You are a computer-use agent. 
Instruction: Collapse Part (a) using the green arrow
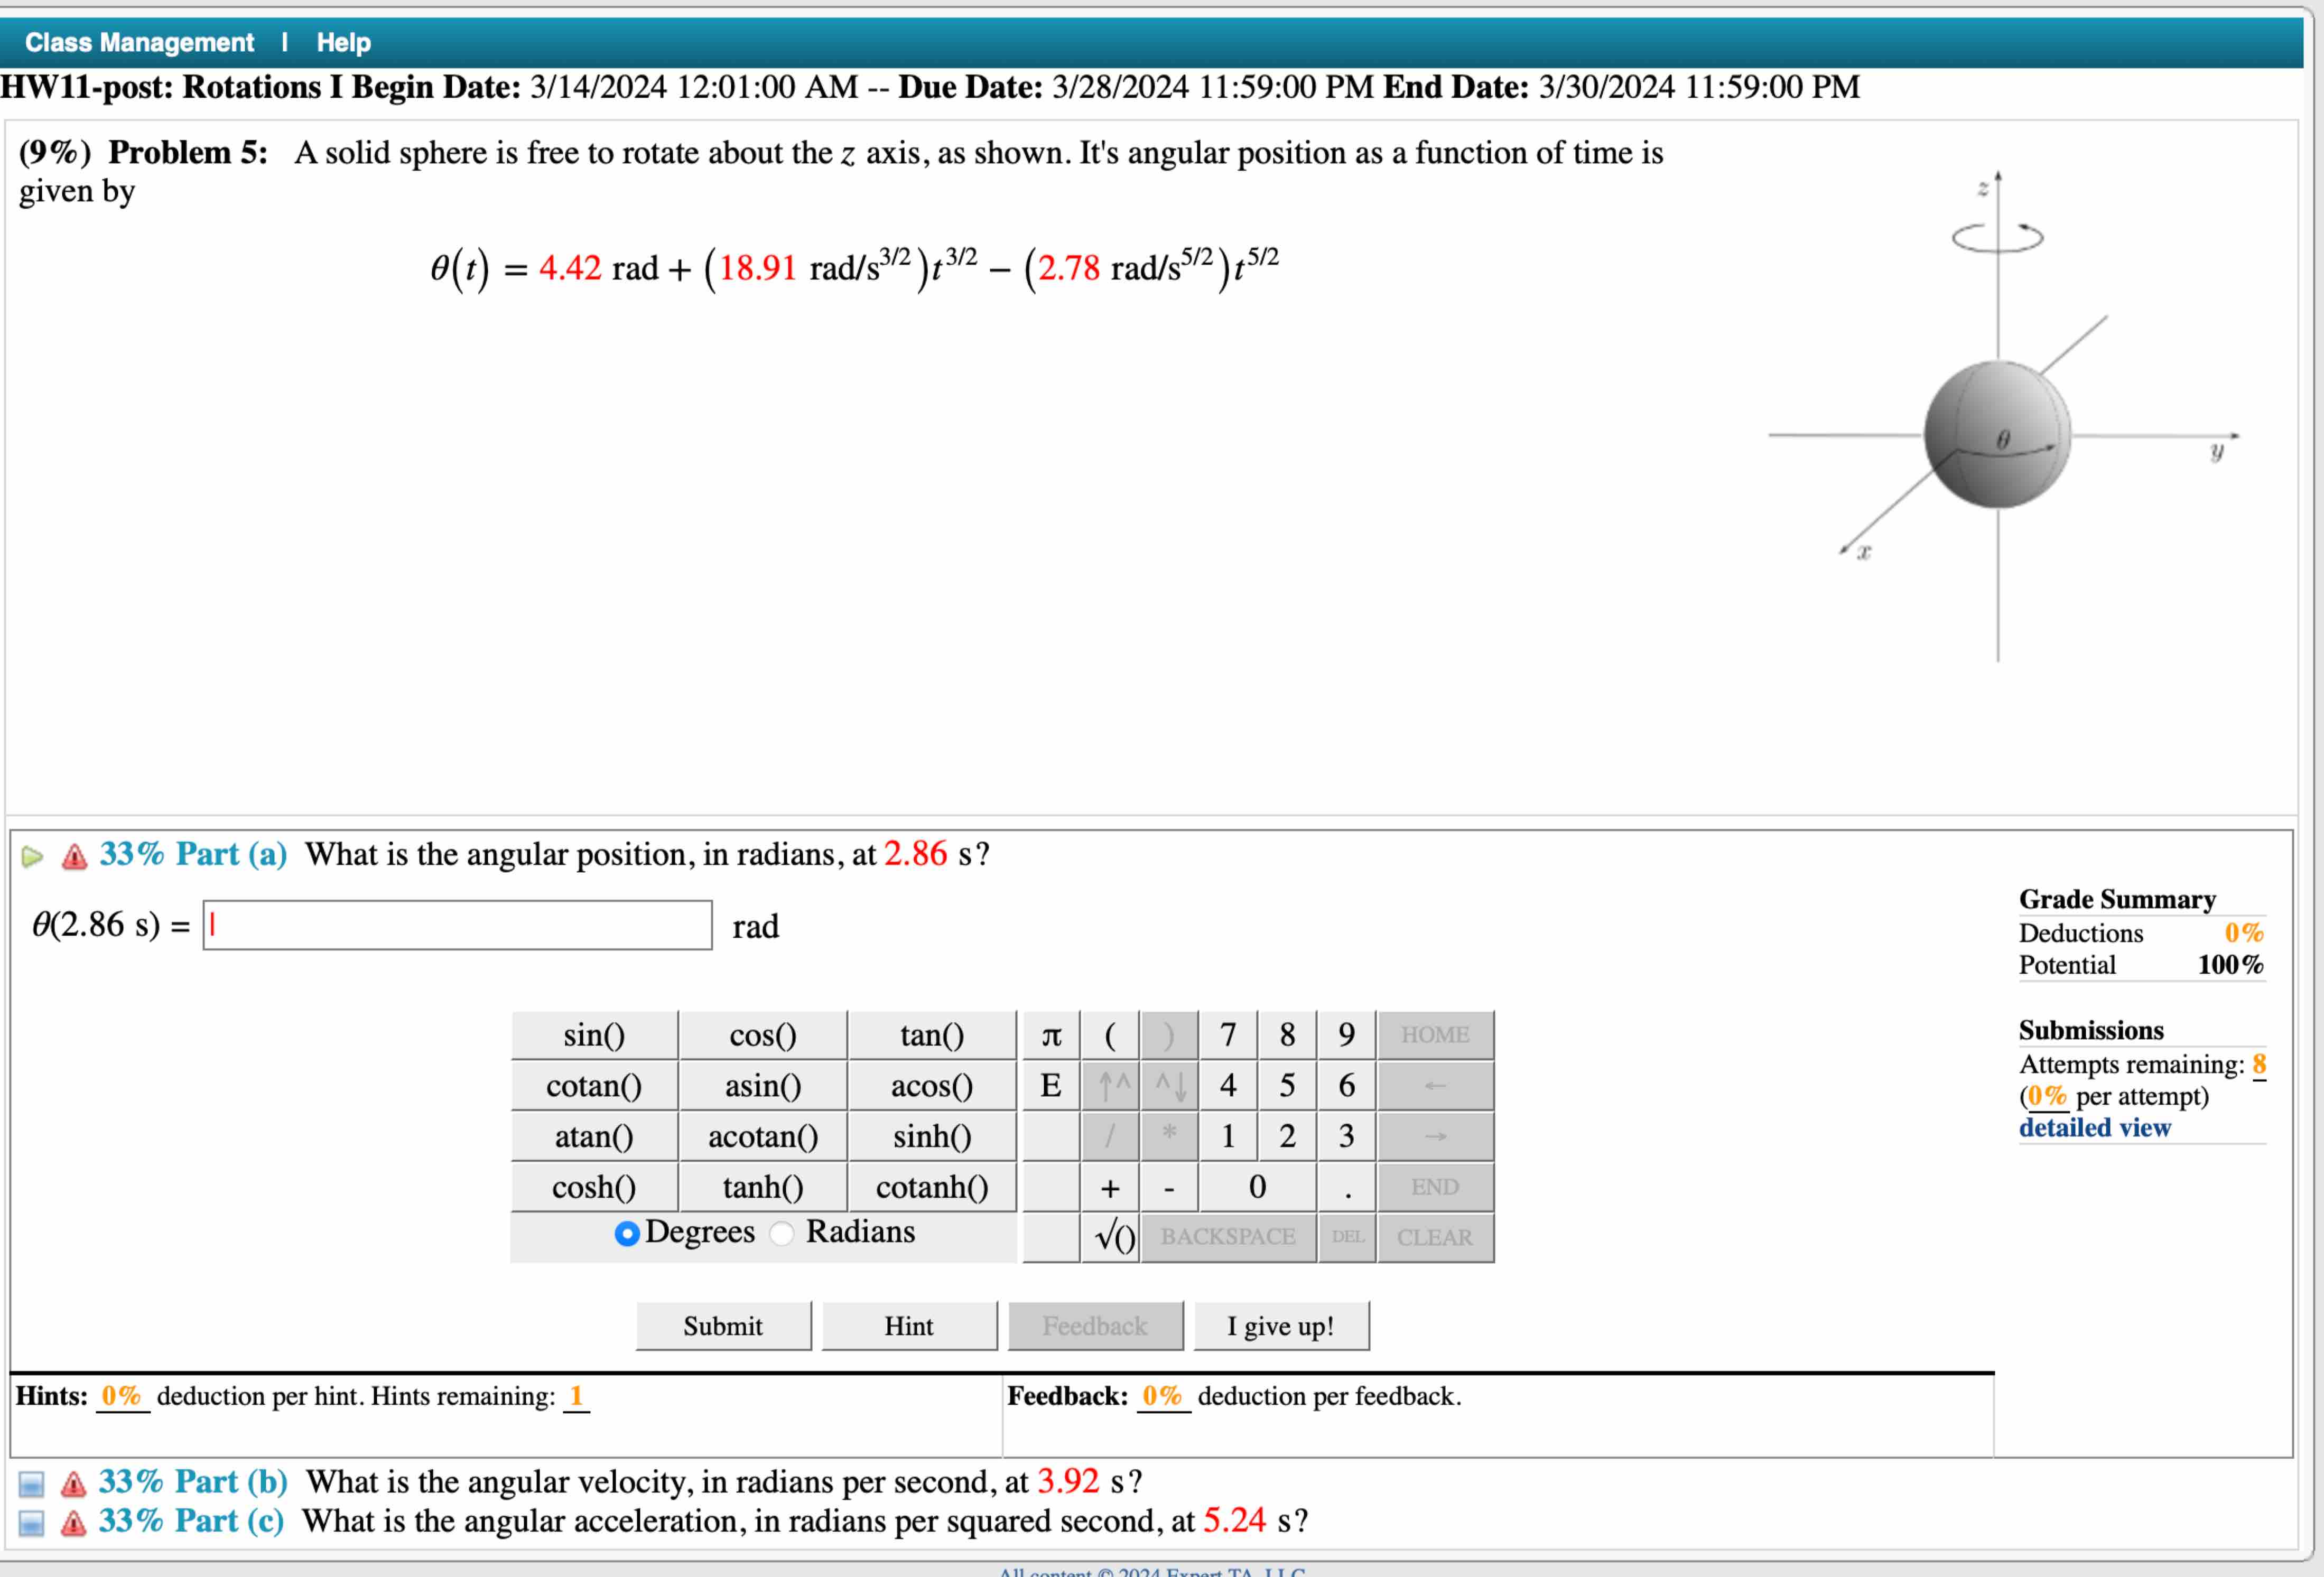tap(33, 855)
